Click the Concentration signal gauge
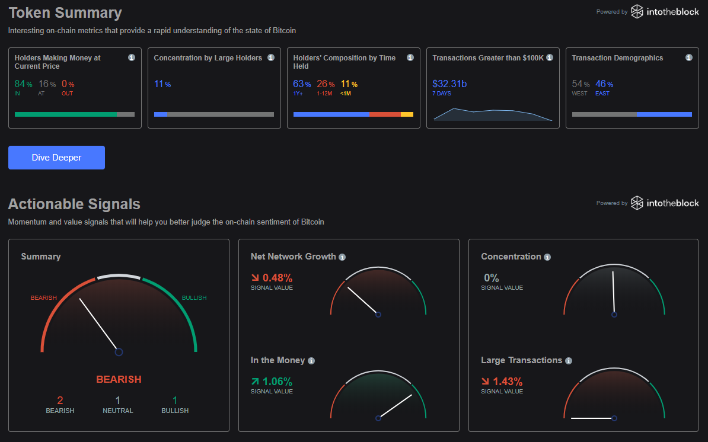This screenshot has height=442, width=708. (x=614, y=290)
